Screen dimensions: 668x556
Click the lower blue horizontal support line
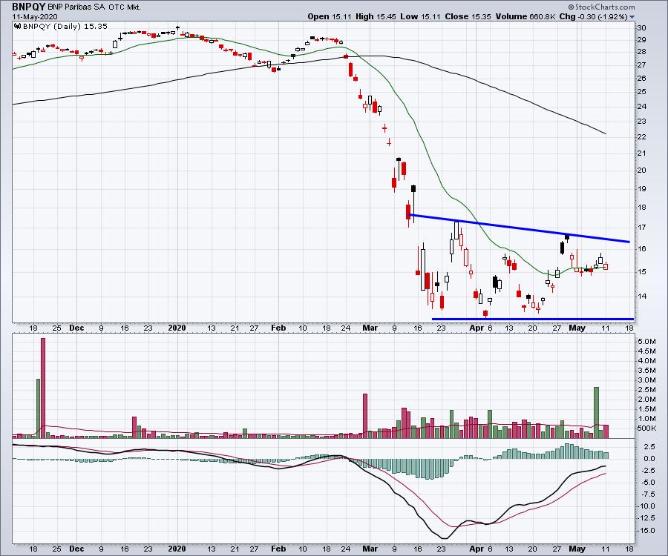pos(532,319)
